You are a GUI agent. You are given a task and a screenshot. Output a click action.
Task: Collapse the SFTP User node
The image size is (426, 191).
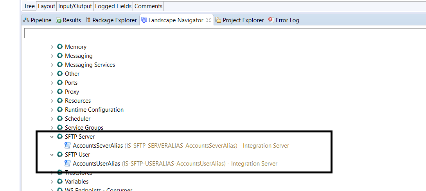coord(52,155)
